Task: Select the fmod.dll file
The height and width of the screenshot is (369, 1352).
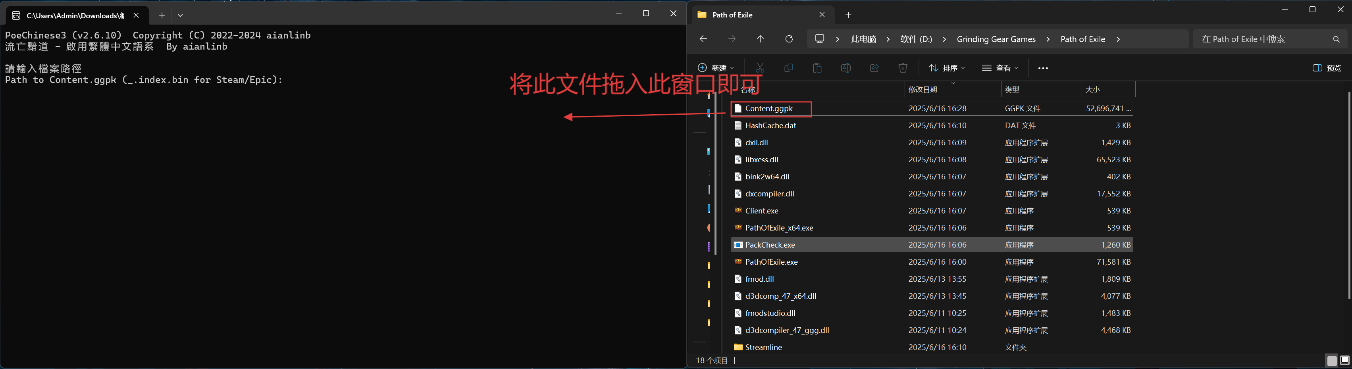Action: (x=932, y=279)
